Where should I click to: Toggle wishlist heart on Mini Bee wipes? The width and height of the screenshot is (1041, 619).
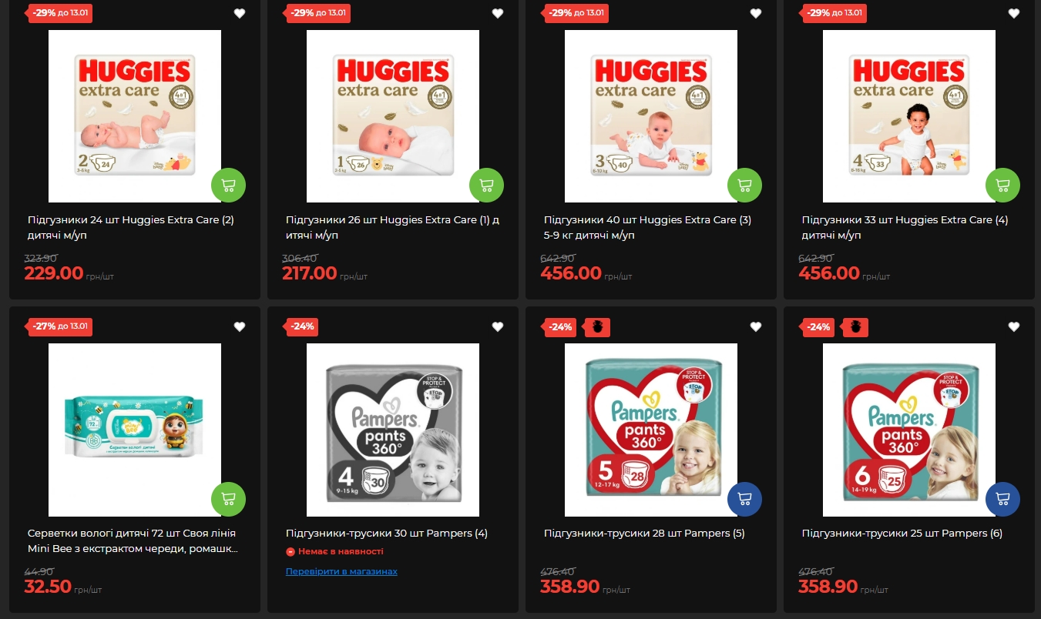pyautogui.click(x=240, y=326)
